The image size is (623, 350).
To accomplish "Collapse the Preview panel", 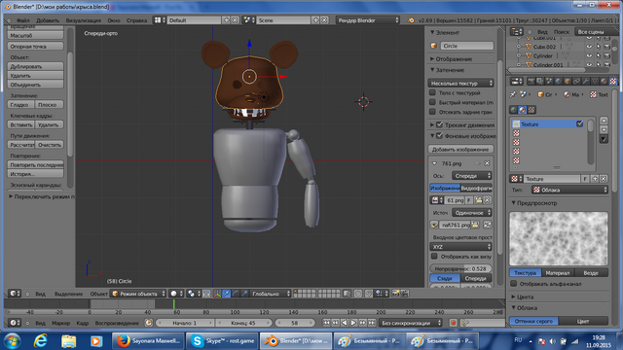I will (534, 203).
